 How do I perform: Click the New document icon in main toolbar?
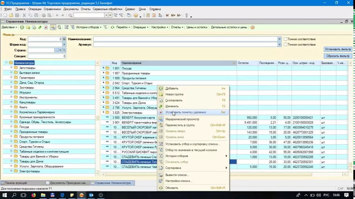[5, 15]
